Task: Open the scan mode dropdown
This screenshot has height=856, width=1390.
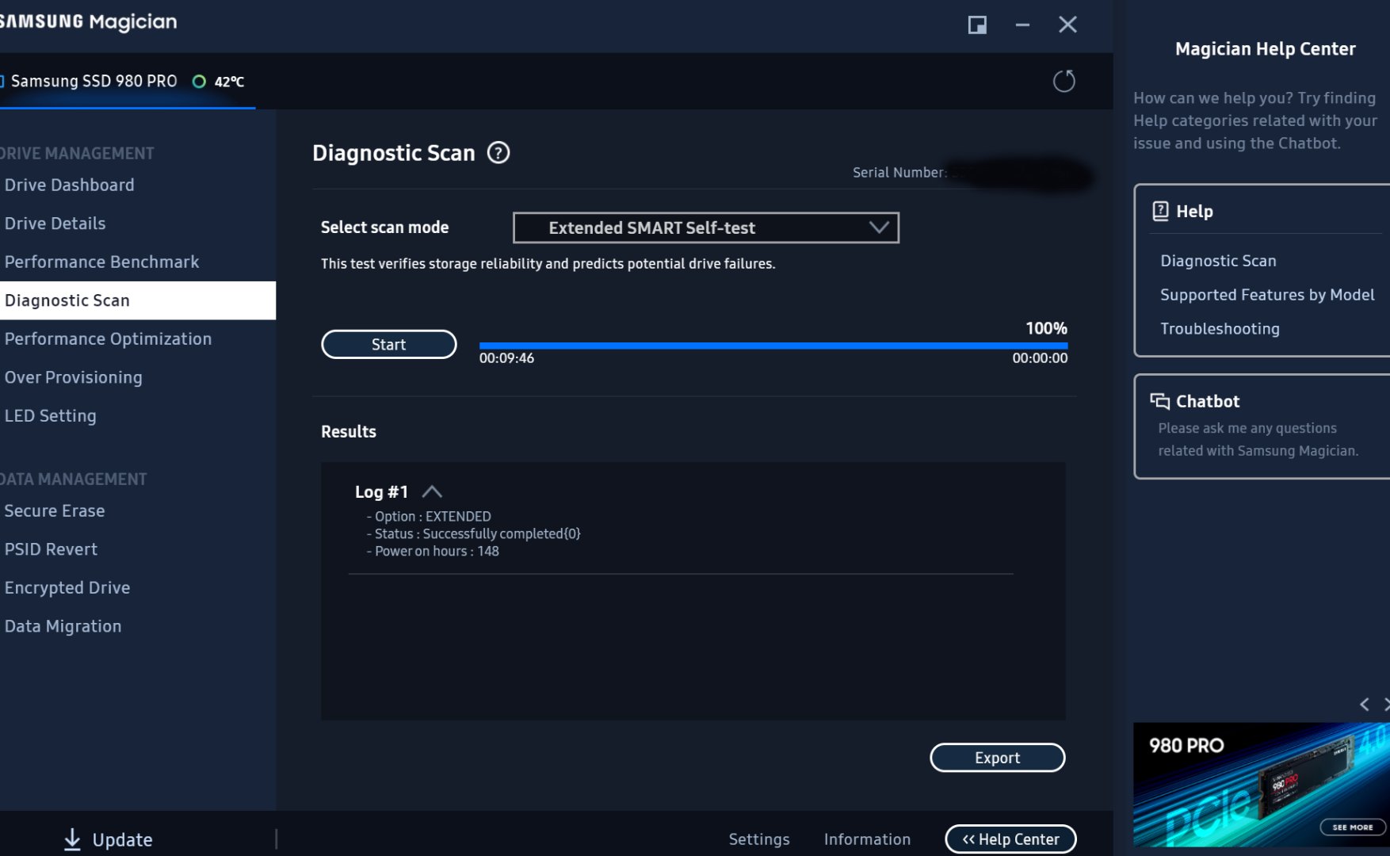Action: pos(706,227)
